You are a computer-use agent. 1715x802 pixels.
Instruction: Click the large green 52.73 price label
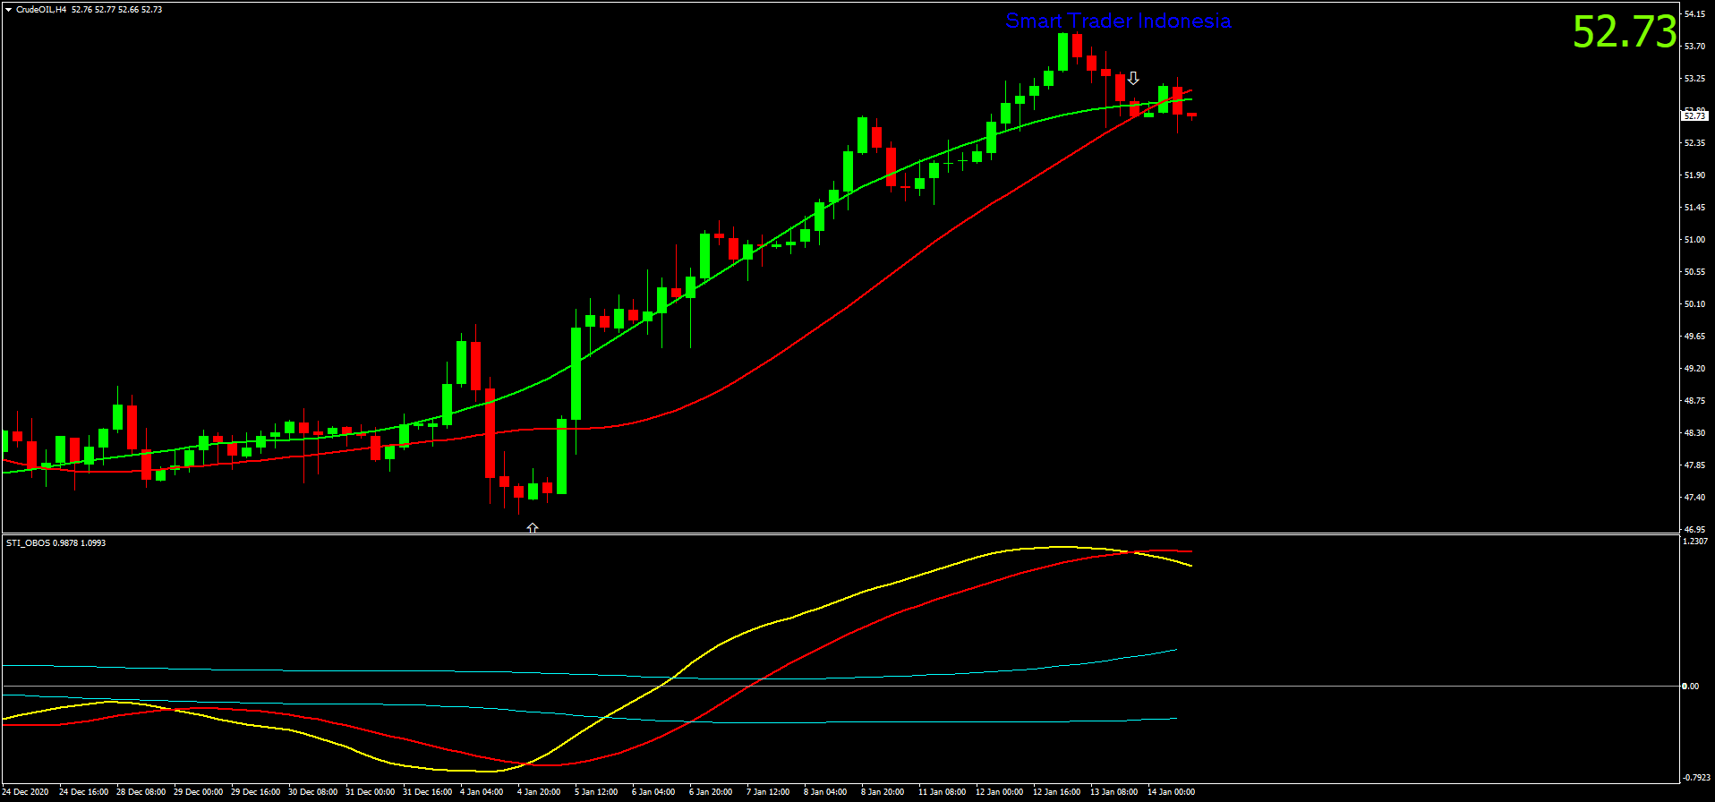tap(1625, 32)
